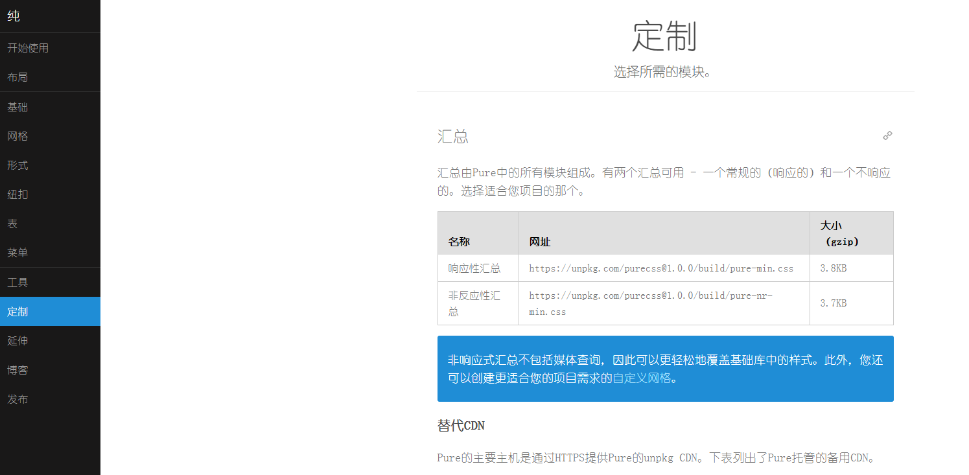Click the 名称 column header
Screen dimensions: 969x475
click(x=478, y=233)
